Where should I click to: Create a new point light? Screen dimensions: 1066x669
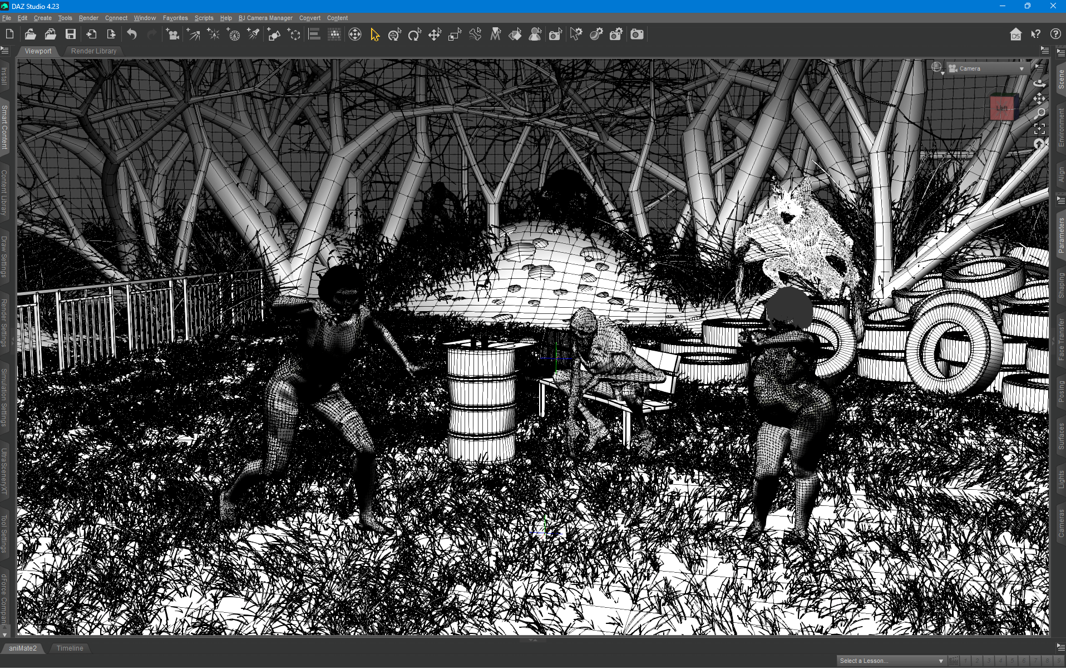(213, 35)
